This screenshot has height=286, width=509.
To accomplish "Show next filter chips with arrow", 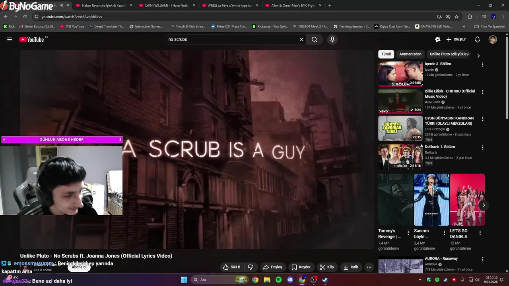I will [478, 56].
